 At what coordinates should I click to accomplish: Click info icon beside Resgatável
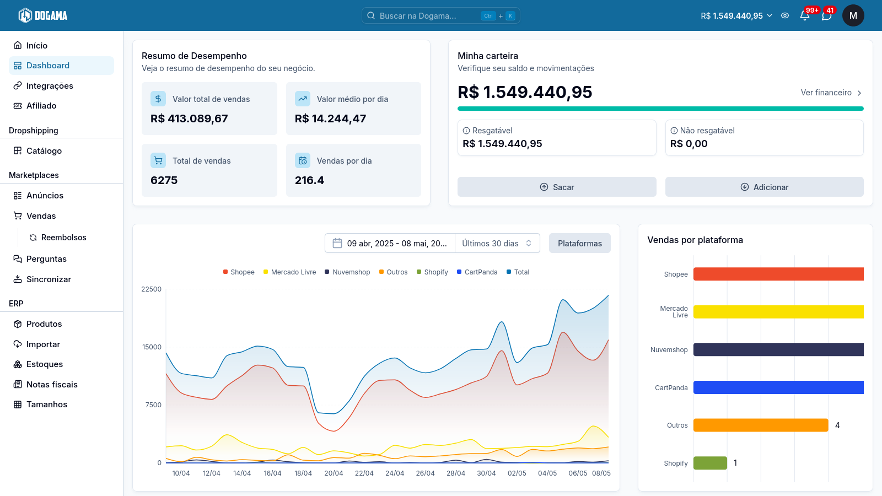(x=466, y=131)
